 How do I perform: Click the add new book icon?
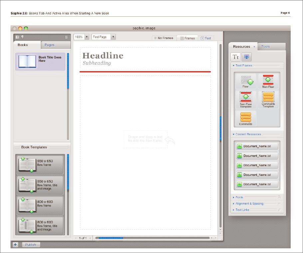click(17, 37)
